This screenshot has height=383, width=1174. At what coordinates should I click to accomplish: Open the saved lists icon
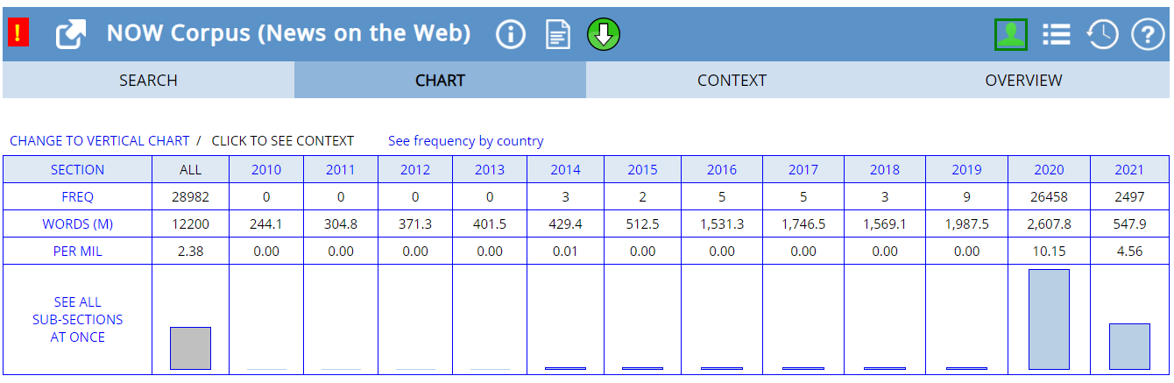pyautogui.click(x=1057, y=35)
